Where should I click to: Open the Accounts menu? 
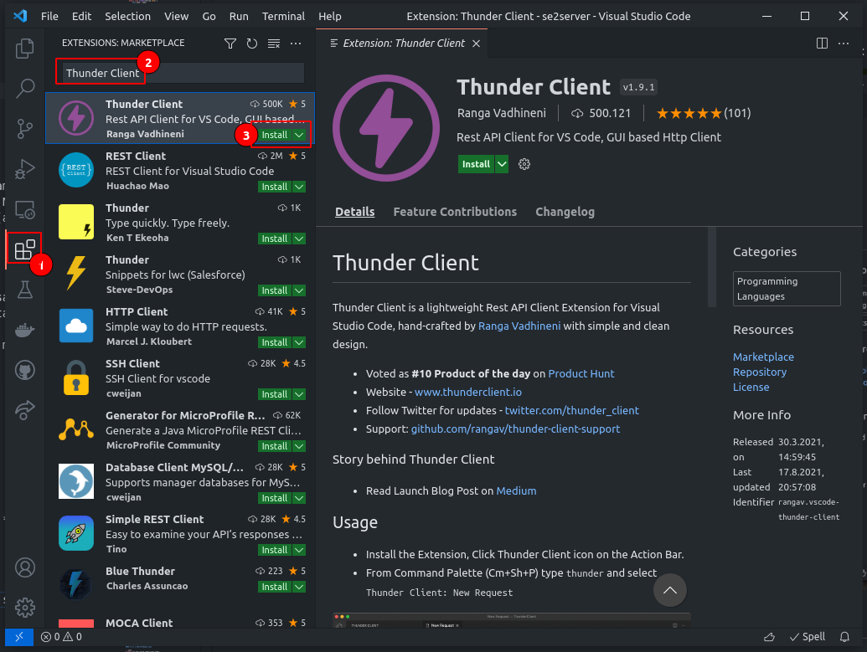tap(24, 568)
